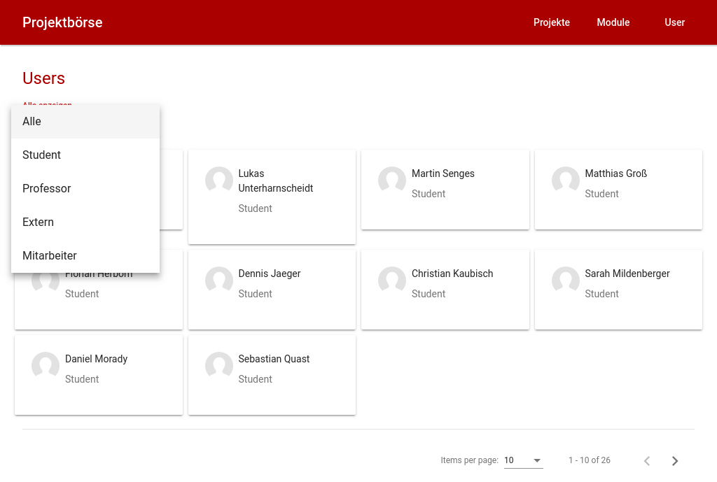
Task: Select Extern from the dropdown list
Action: coord(85,222)
